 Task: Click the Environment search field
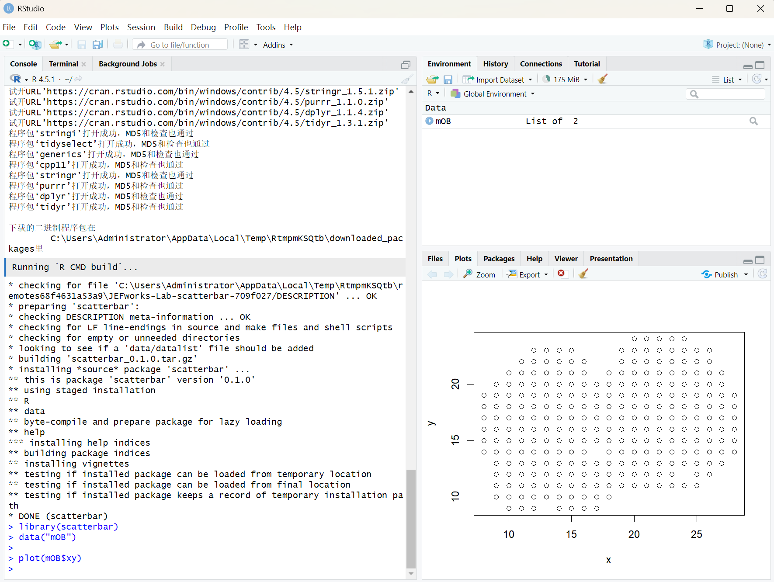coord(725,94)
